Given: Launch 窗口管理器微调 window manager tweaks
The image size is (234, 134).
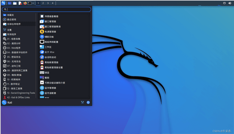Looking at the screenshot, I should tap(64, 27).
